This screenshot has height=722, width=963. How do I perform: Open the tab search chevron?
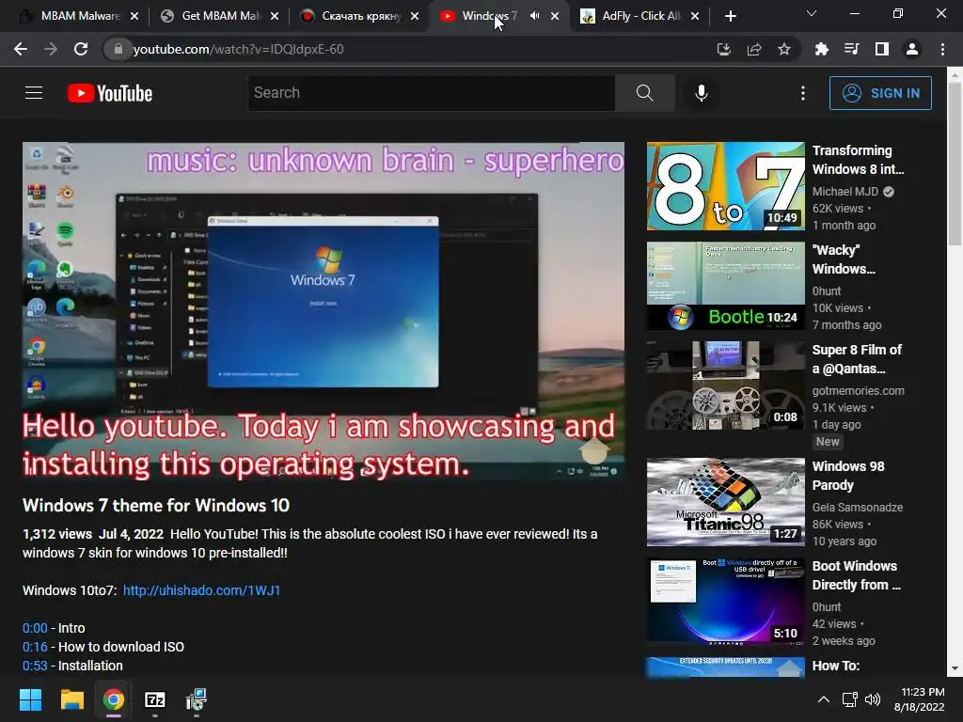pos(812,13)
